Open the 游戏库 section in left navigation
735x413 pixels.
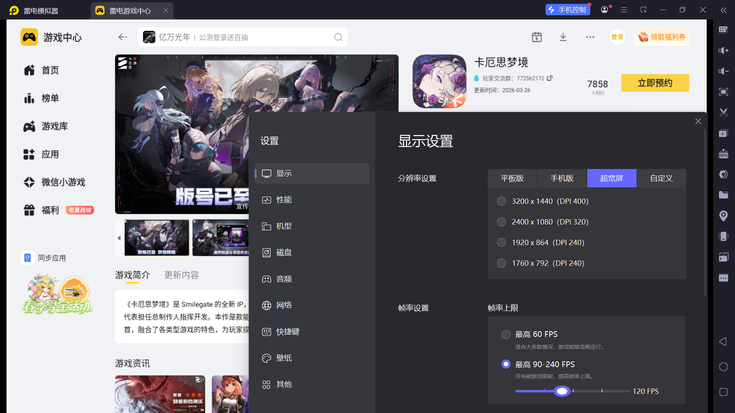click(x=55, y=126)
